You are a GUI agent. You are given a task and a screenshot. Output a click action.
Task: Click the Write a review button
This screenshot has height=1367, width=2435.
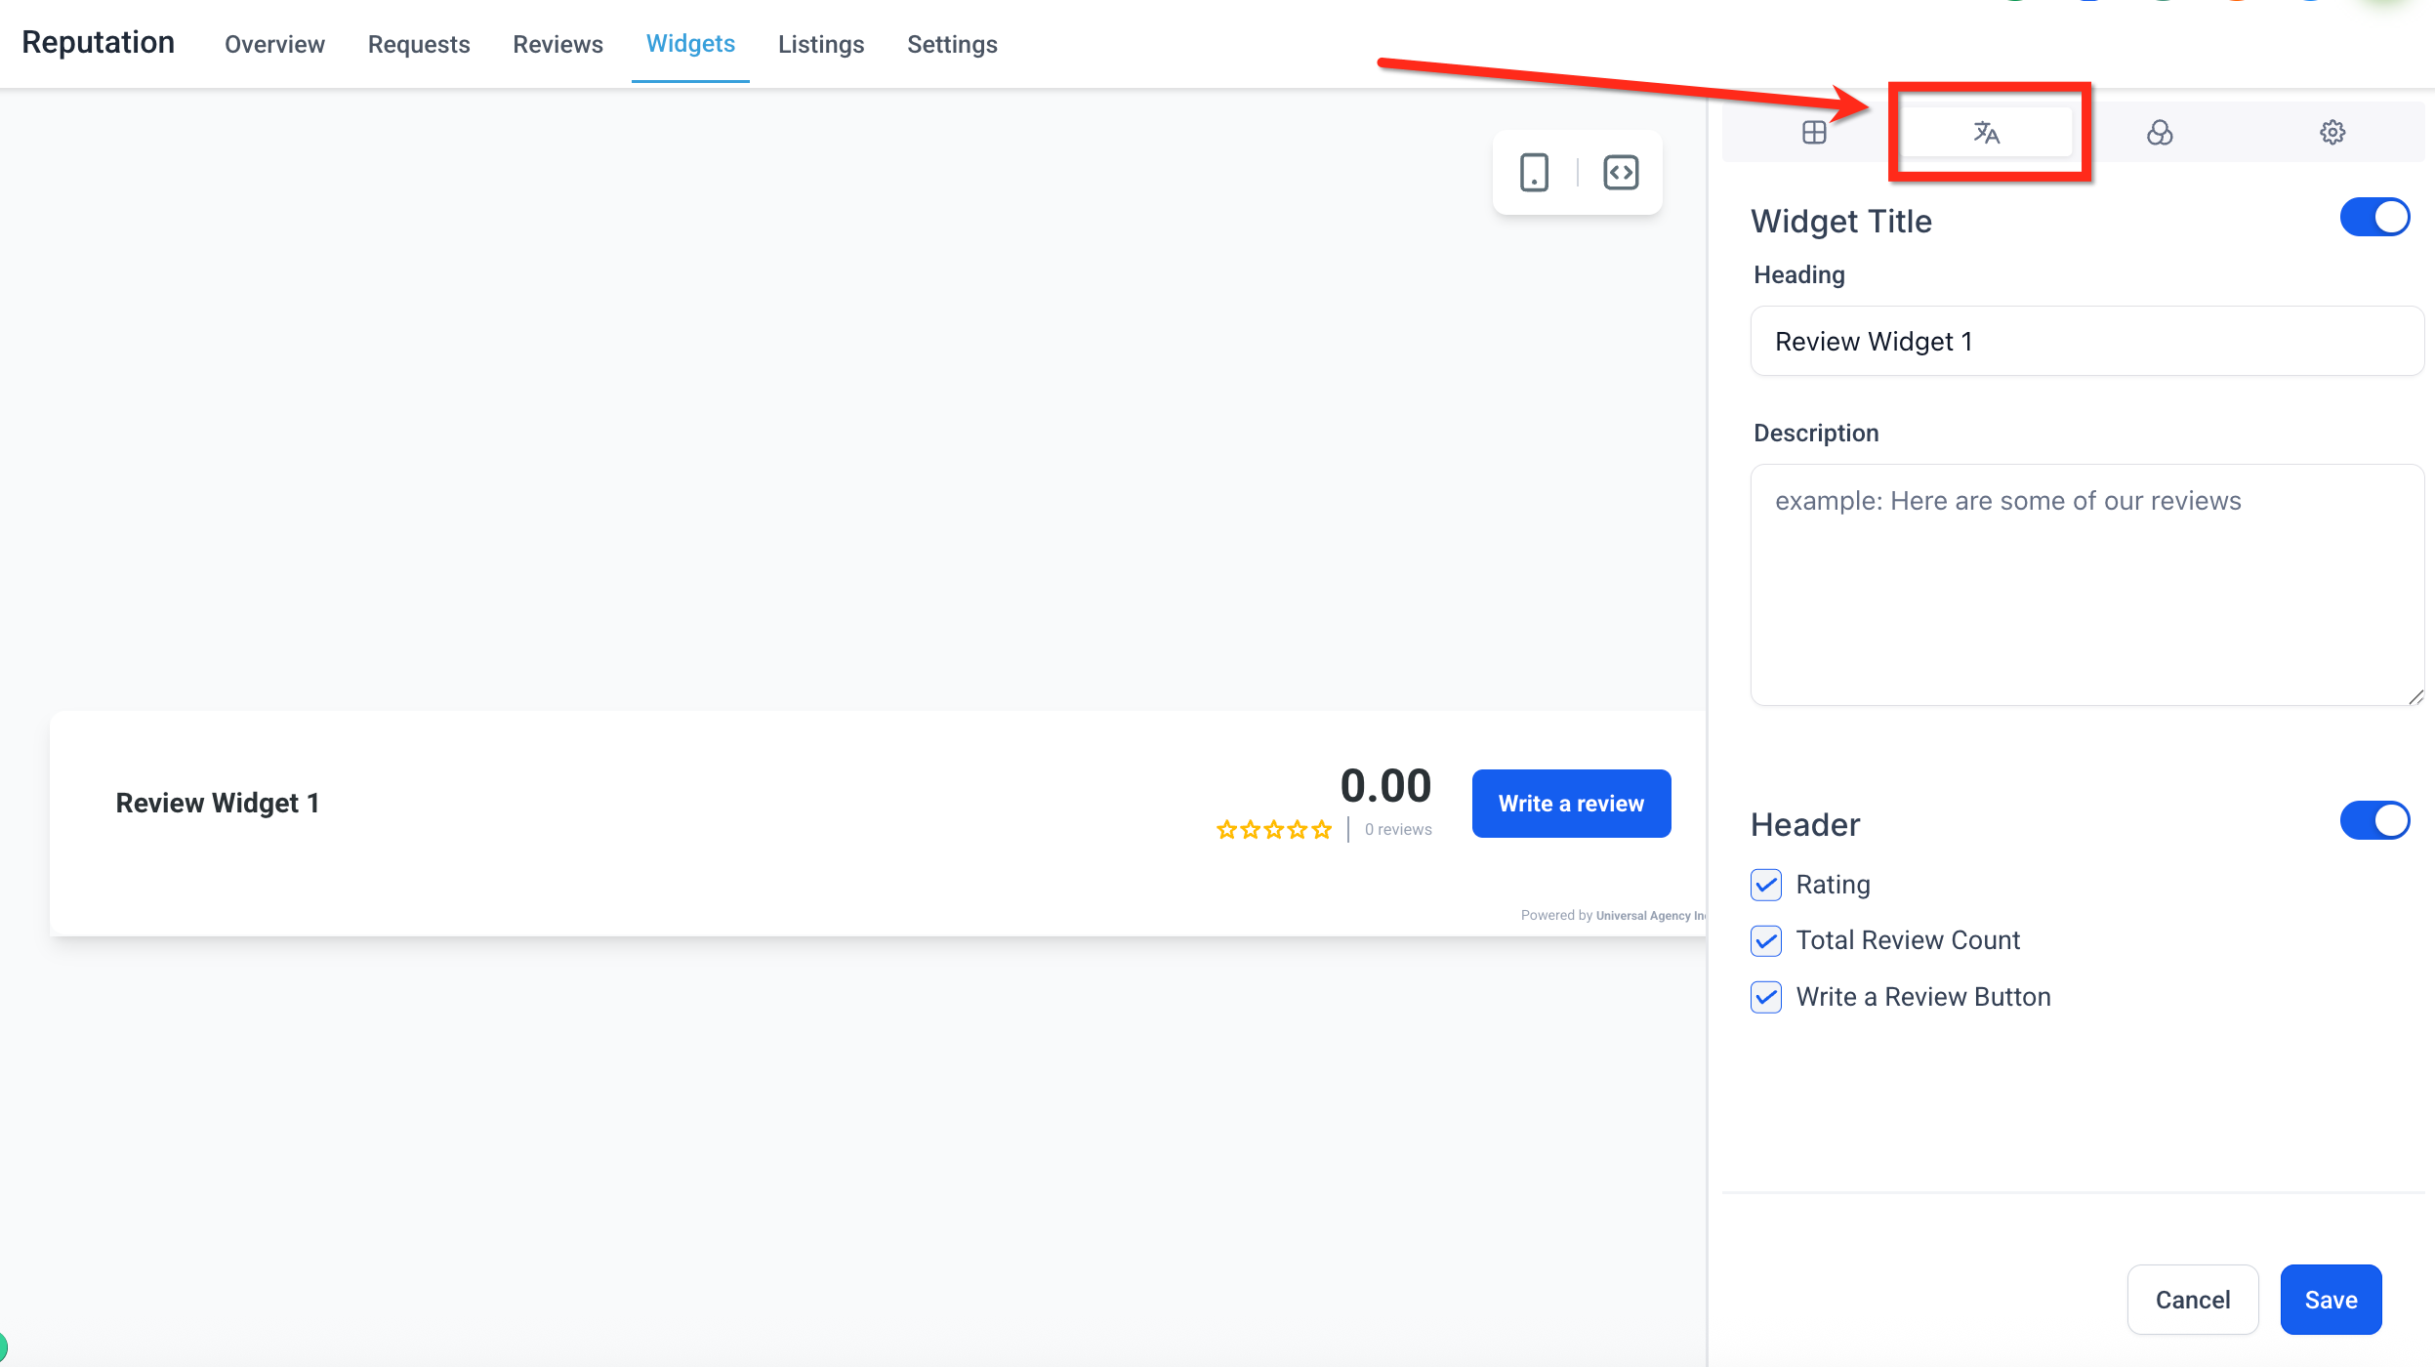pos(1571,804)
